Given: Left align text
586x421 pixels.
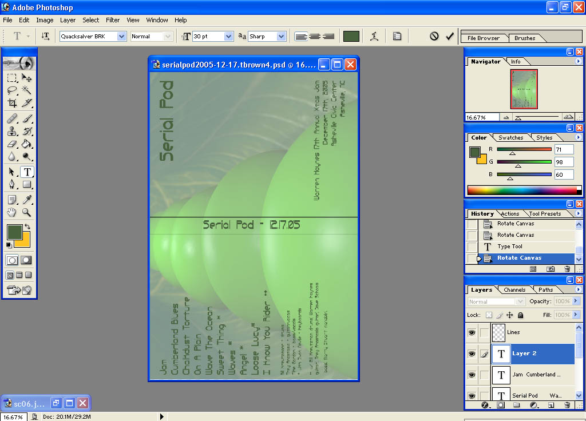Looking at the screenshot, I should pos(301,36).
